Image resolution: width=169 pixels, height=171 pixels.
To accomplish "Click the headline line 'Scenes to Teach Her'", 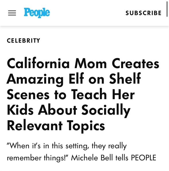I will point(71,94).
